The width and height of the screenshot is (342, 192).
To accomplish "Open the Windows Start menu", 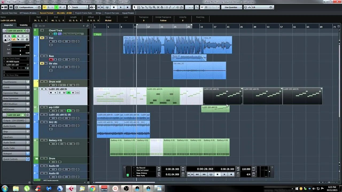I will point(5,189).
